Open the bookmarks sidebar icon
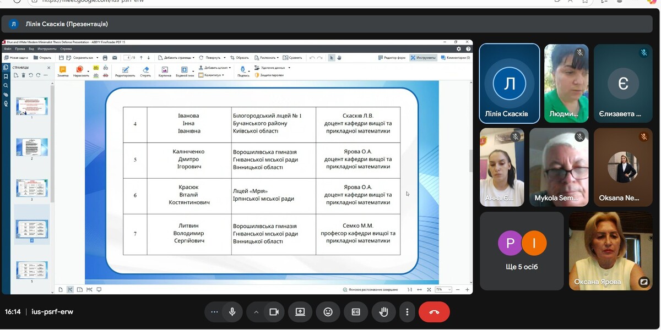 click(6, 76)
